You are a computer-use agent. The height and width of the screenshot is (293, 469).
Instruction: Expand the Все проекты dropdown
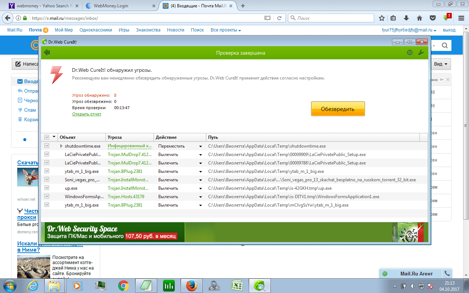pyautogui.click(x=226, y=30)
